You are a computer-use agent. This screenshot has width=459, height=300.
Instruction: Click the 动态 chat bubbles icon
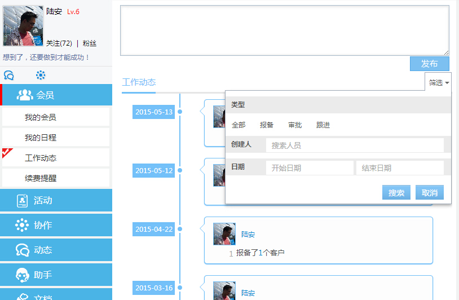point(22,250)
